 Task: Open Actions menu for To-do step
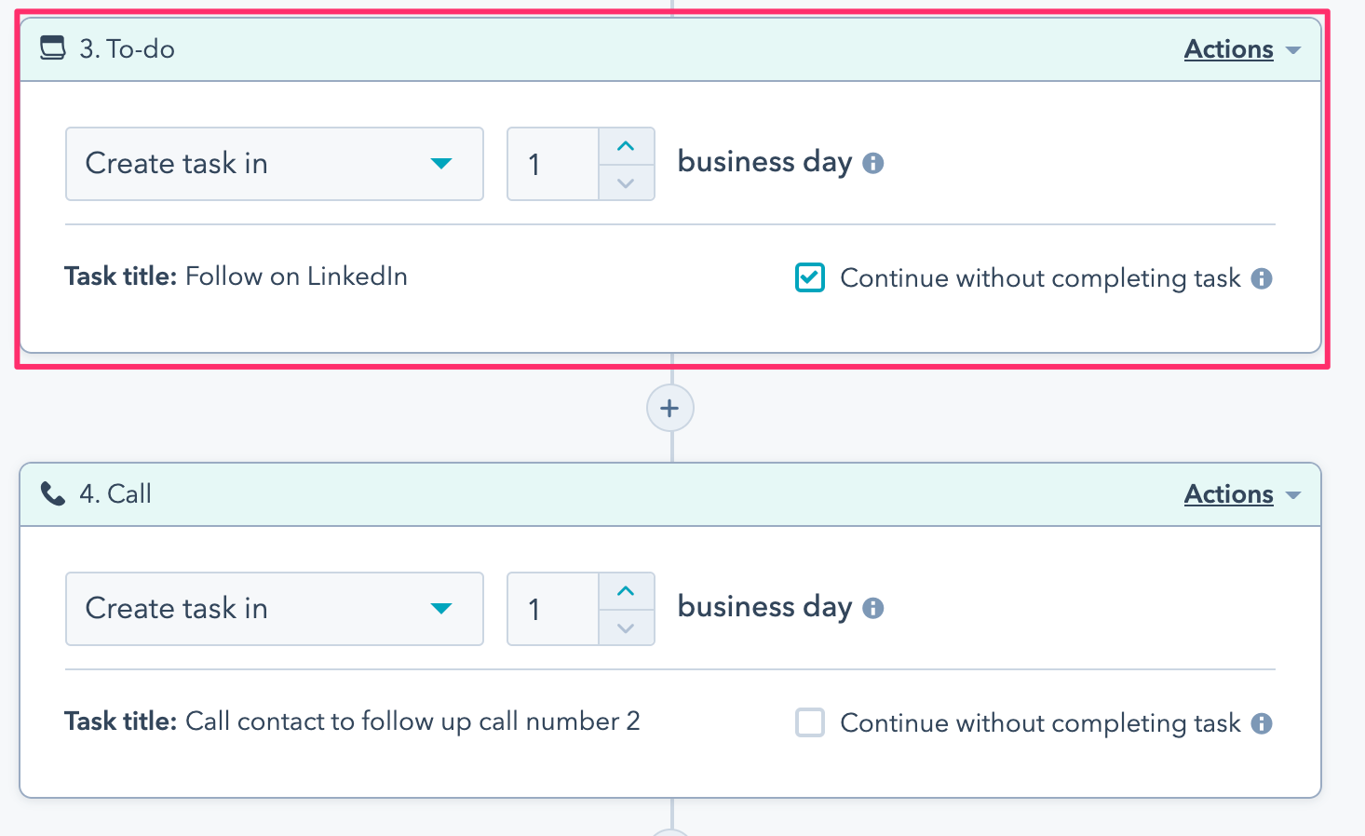[x=1240, y=49]
